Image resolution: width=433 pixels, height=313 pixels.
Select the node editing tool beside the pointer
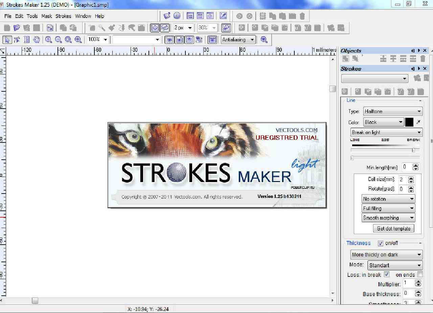pos(17,40)
